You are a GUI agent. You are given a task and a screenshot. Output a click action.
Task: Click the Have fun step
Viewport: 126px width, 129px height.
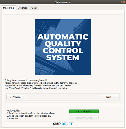pyautogui.click(x=13, y=118)
